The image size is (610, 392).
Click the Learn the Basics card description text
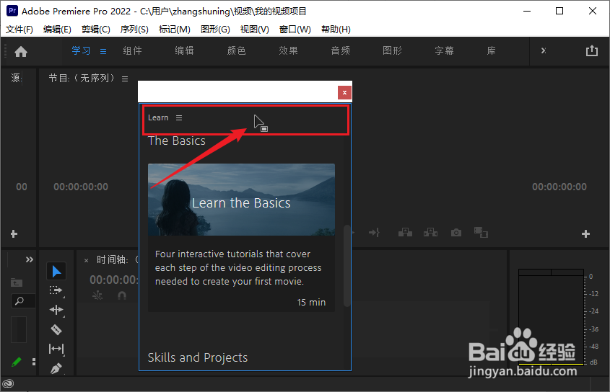click(238, 267)
